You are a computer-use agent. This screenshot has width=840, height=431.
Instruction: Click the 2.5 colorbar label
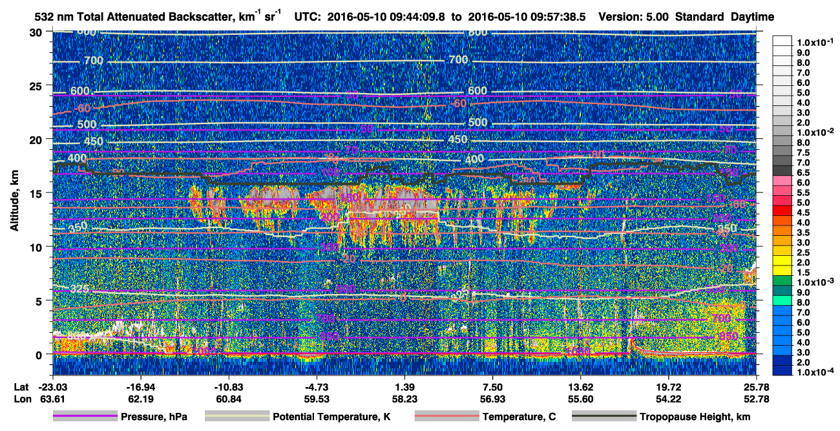(x=804, y=252)
